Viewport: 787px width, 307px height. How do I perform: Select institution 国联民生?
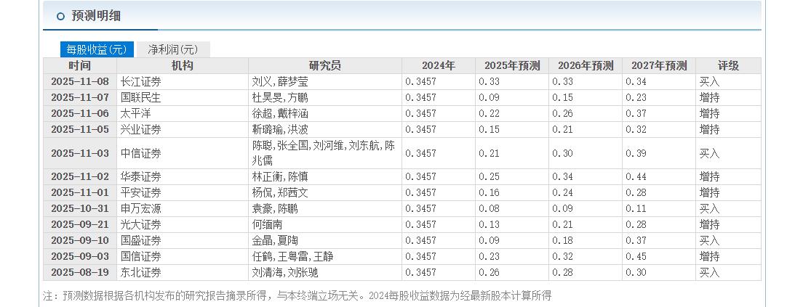click(141, 98)
